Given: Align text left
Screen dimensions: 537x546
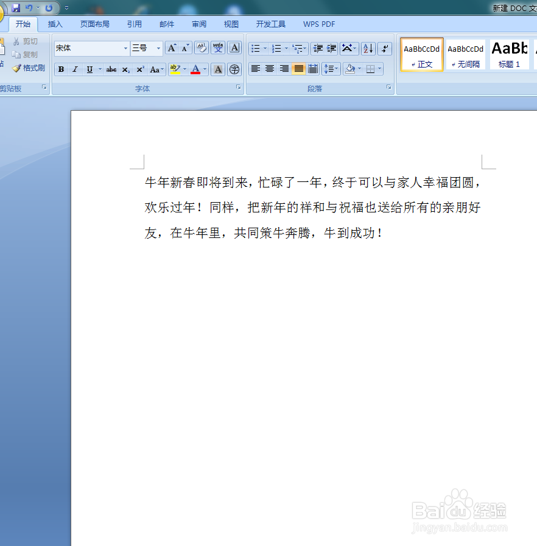Looking at the screenshot, I should [x=256, y=69].
